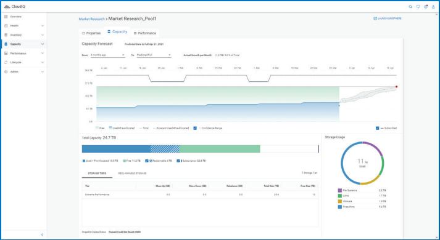
Task: Click the Performance sidebar icon
Action: point(6,54)
